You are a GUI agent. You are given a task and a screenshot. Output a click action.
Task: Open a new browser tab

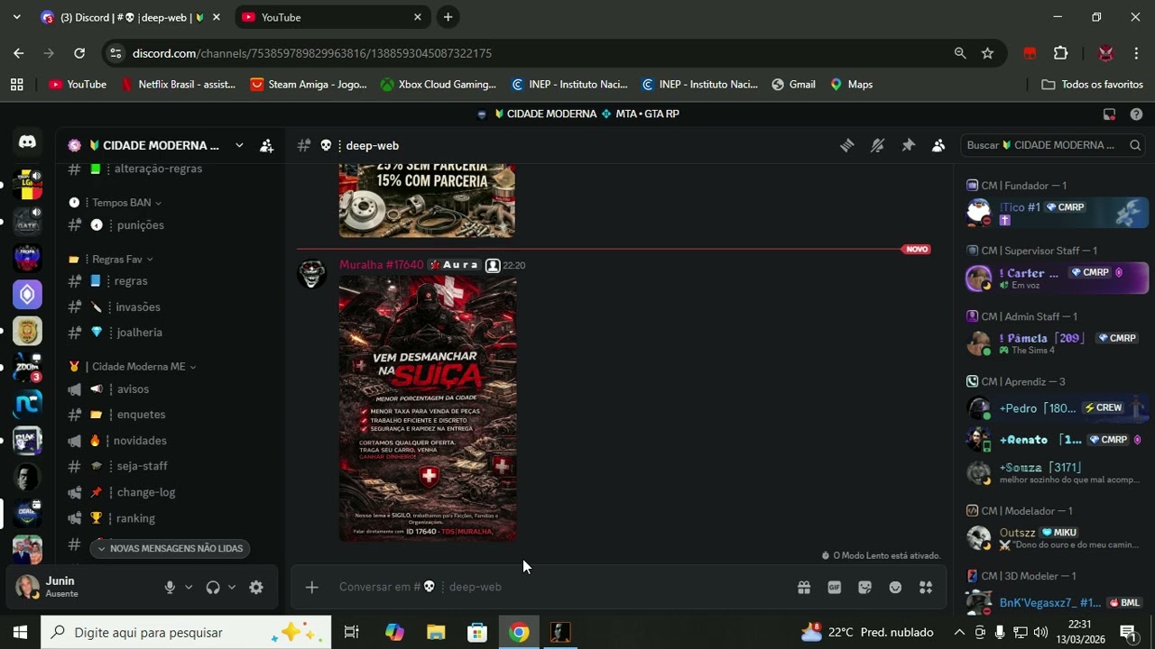click(448, 17)
